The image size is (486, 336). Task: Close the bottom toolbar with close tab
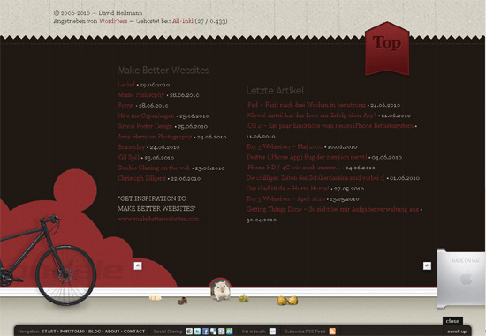pos(452,321)
